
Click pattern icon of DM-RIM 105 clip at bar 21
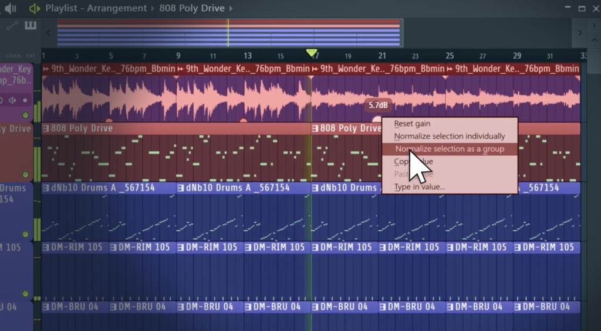coord(383,248)
